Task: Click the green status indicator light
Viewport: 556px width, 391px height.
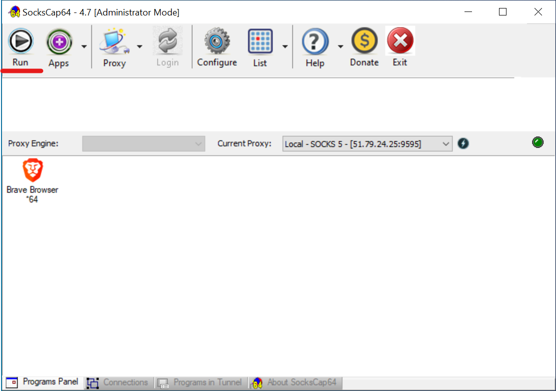Action: [x=537, y=143]
